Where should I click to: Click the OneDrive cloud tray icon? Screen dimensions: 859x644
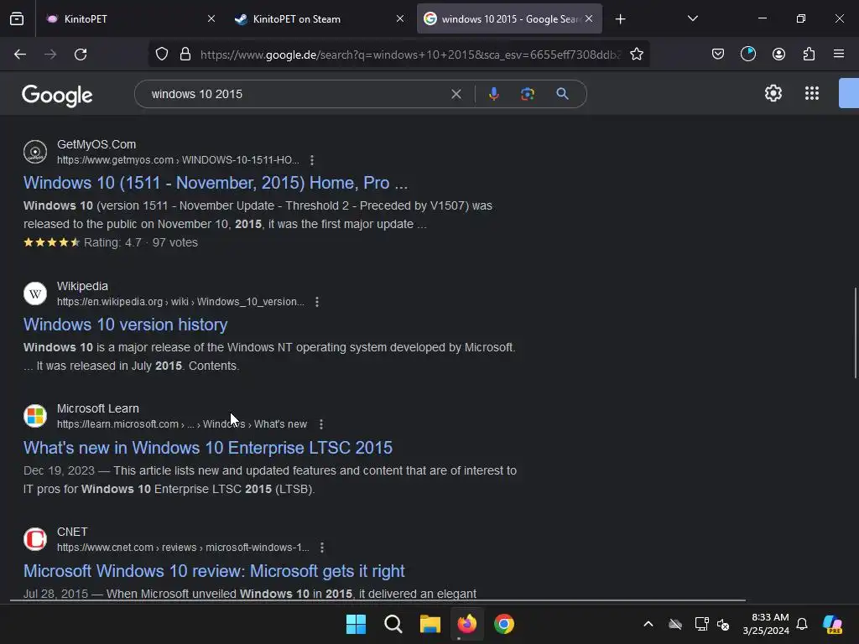pos(675,624)
